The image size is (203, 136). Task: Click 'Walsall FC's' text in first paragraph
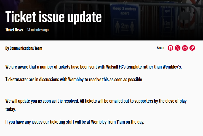click(116, 67)
